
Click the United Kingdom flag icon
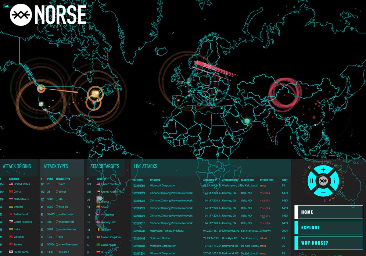click(x=99, y=237)
